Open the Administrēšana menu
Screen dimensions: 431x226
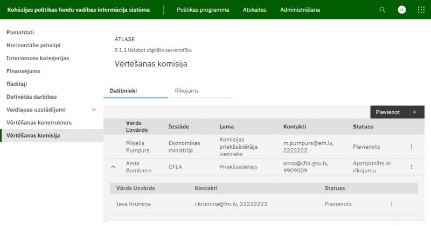point(300,10)
